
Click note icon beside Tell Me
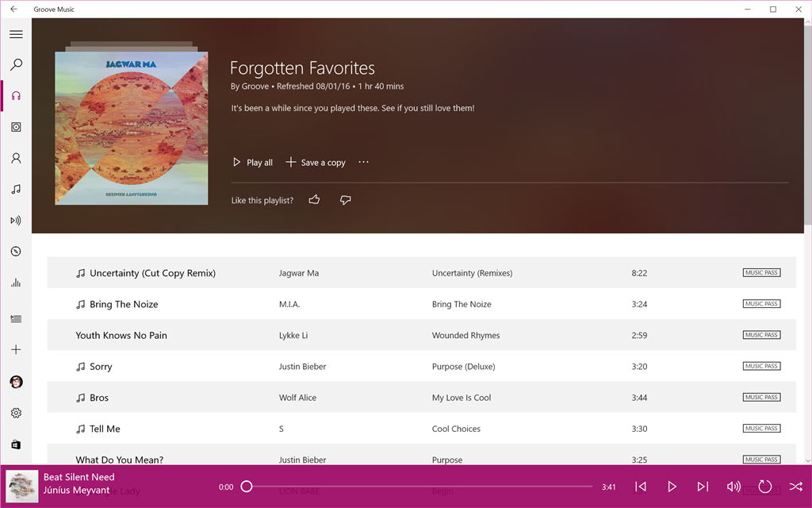coord(80,429)
